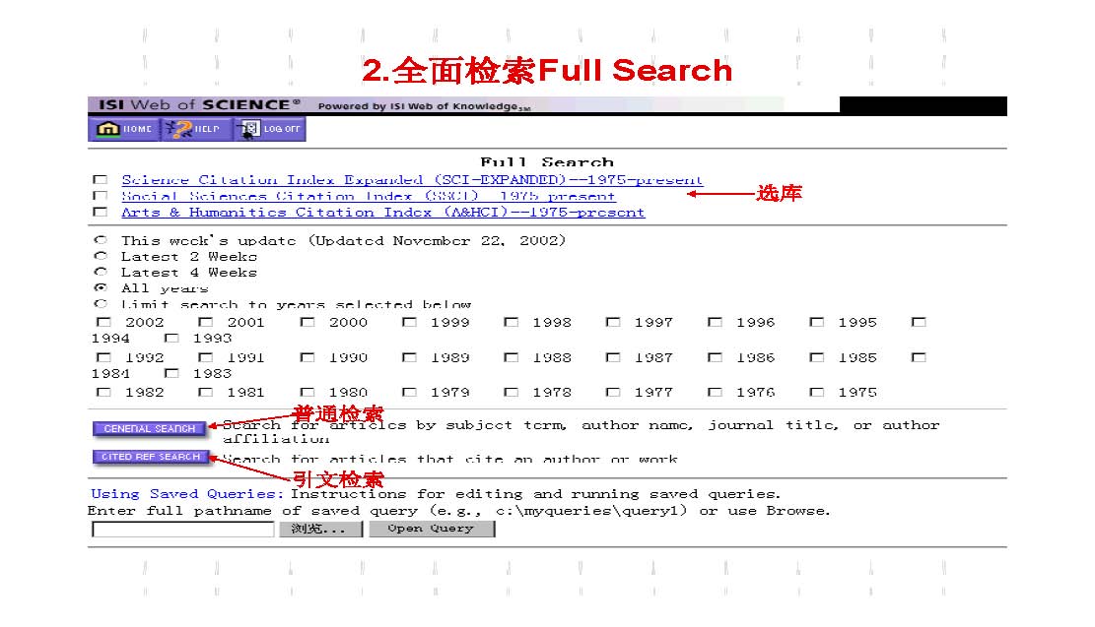Select the Latest 4 Weeks radio button
Image resolution: width=1095 pixels, height=627 pixels.
point(100,272)
